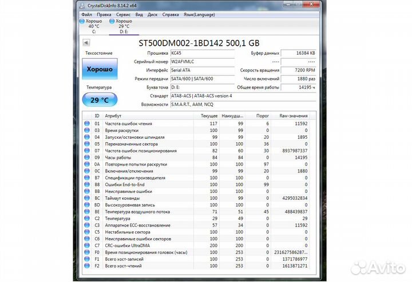The image size is (412, 282).
Task: Click the status icon for attribute C6
Action: [x=87, y=239]
